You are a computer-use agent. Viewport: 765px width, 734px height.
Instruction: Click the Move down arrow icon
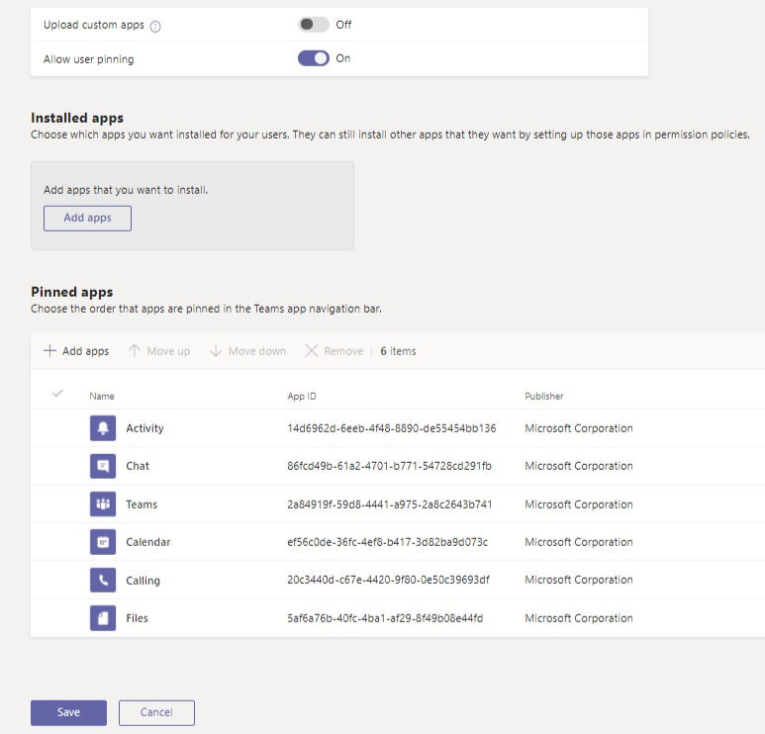coord(216,350)
